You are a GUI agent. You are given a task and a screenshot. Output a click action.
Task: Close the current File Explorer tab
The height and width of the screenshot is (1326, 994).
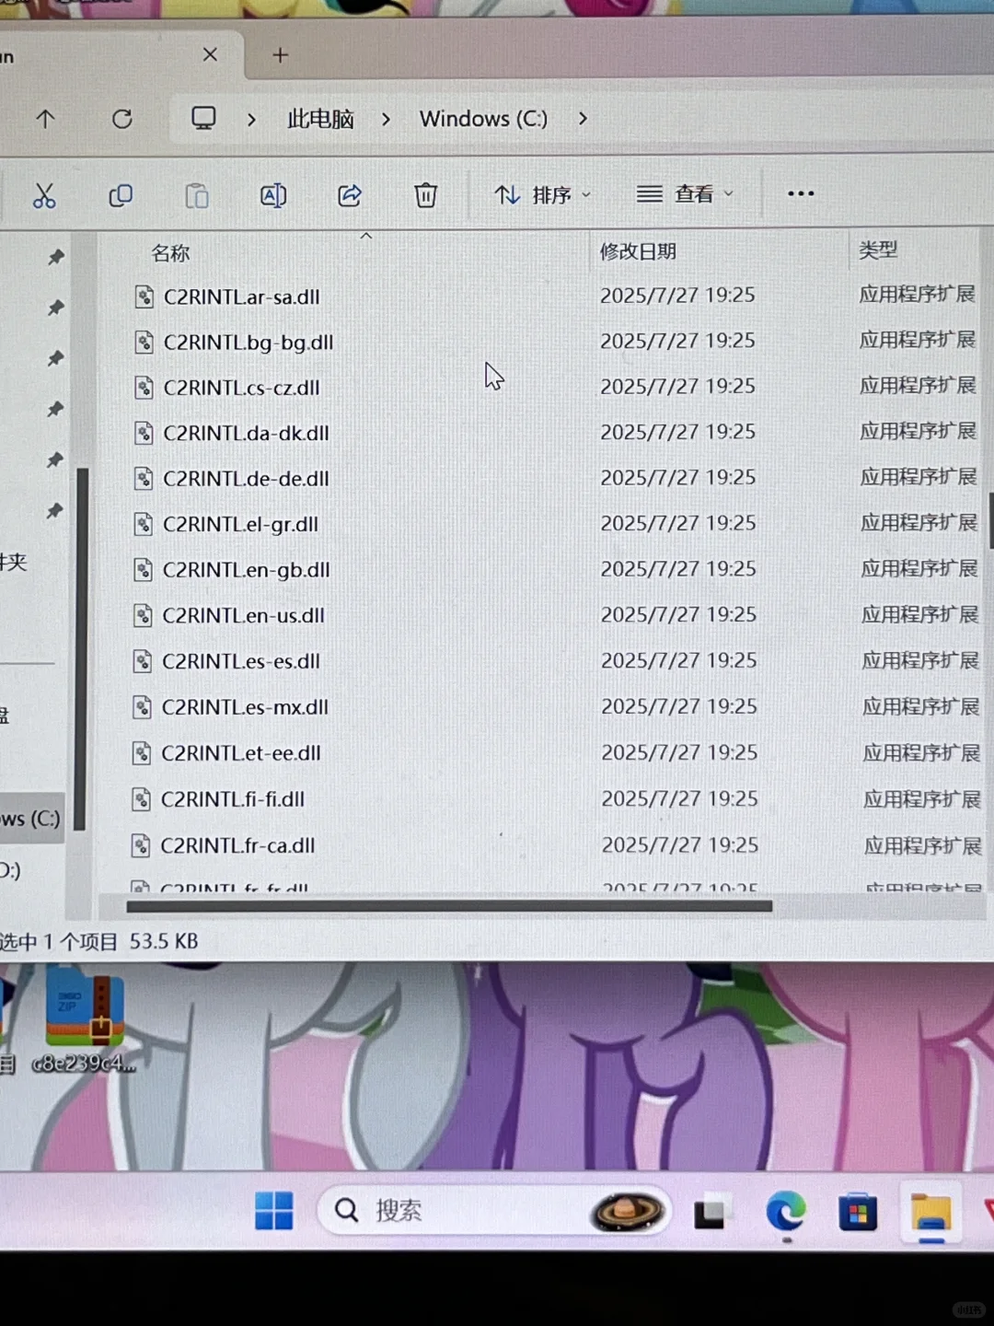click(210, 54)
